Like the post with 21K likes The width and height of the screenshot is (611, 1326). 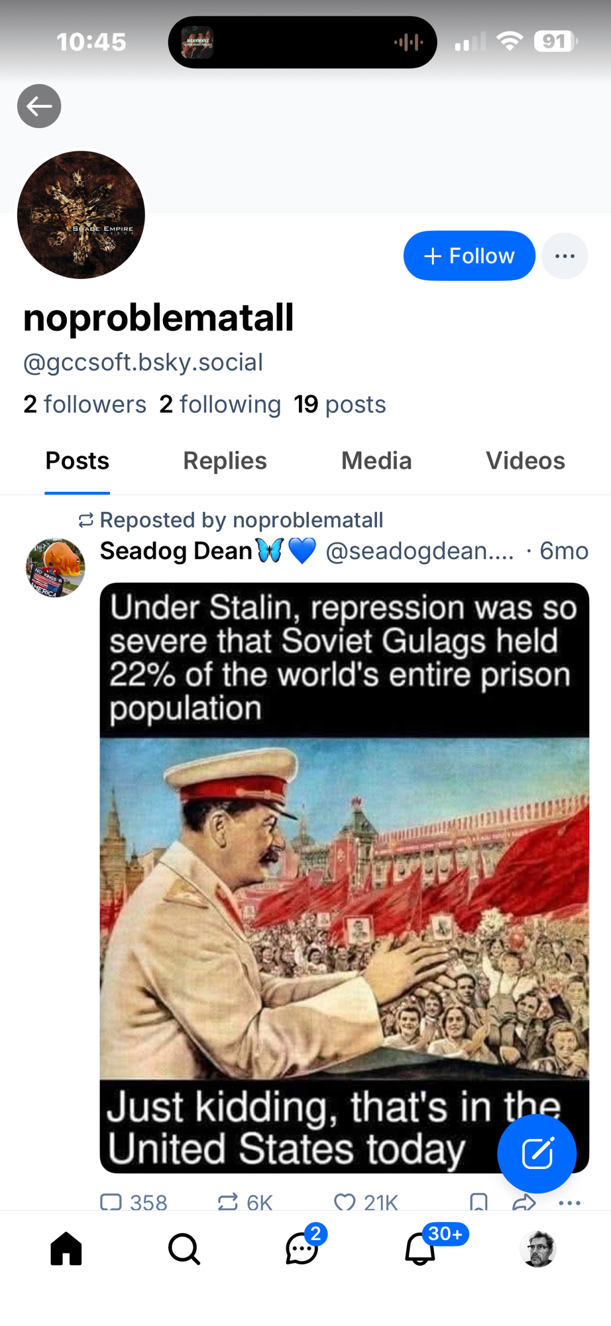[345, 1201]
